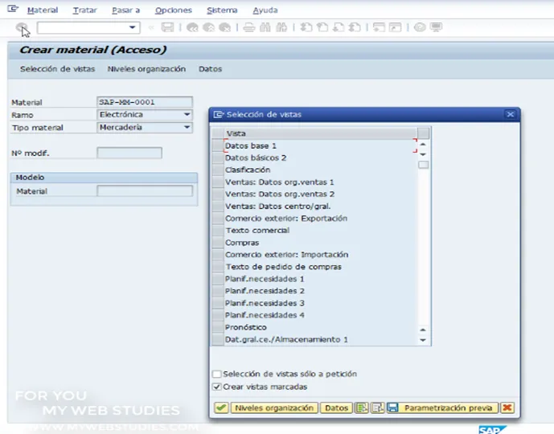
Task: Click the yellow 'Niveles organización' dialog button
Action: click(x=274, y=407)
